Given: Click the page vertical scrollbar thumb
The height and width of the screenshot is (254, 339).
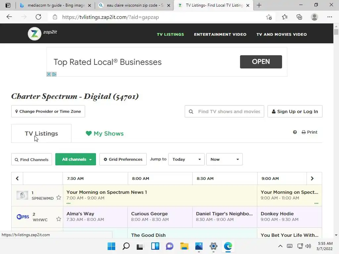Looking at the screenshot, I should tap(336, 32).
